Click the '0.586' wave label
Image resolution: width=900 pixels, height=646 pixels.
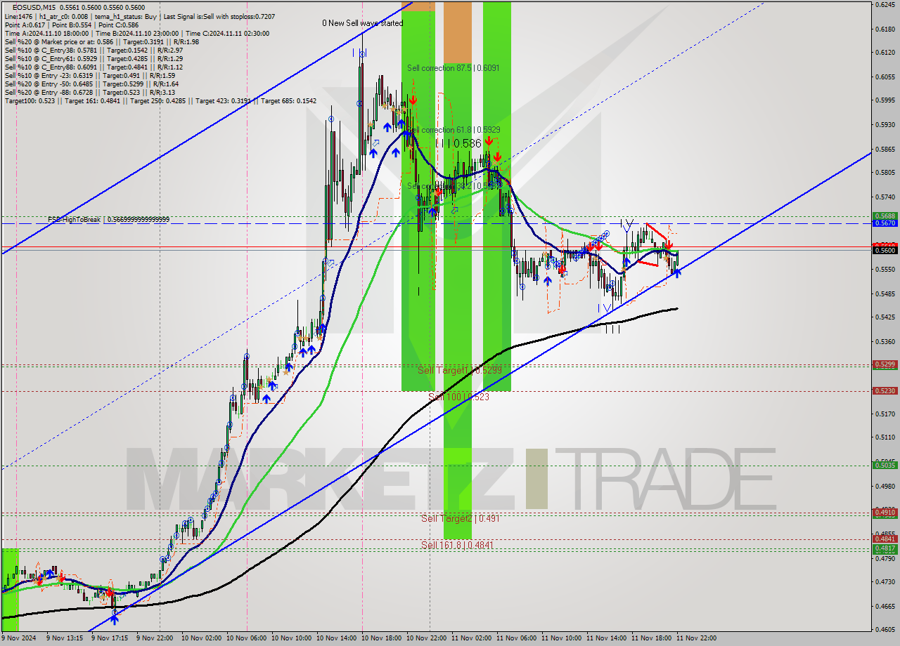(x=467, y=143)
